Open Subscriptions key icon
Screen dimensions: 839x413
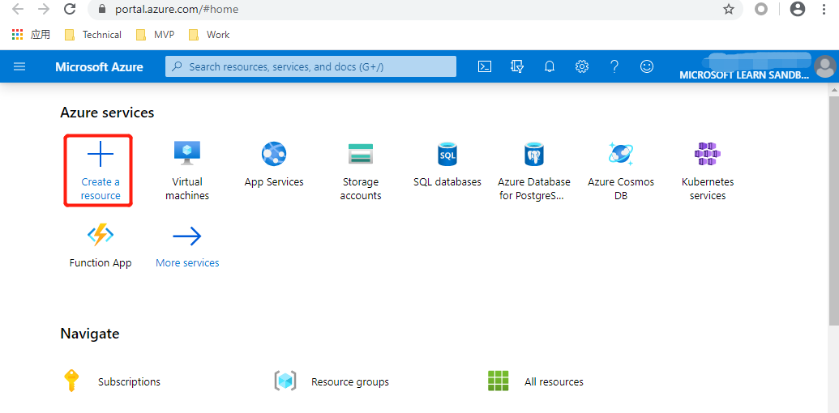(71, 381)
